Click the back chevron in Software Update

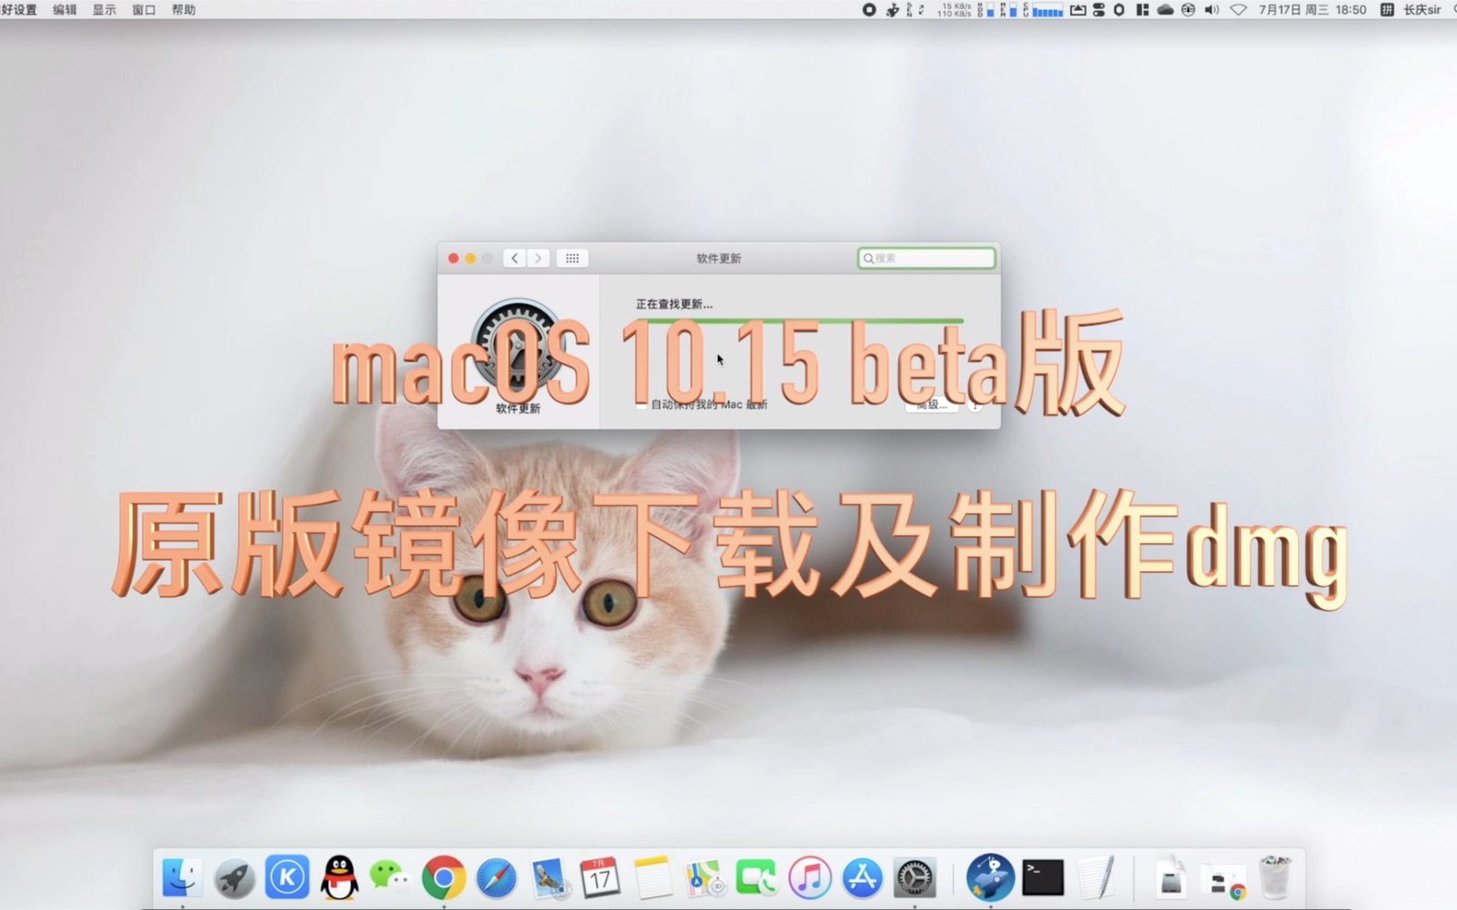[514, 258]
